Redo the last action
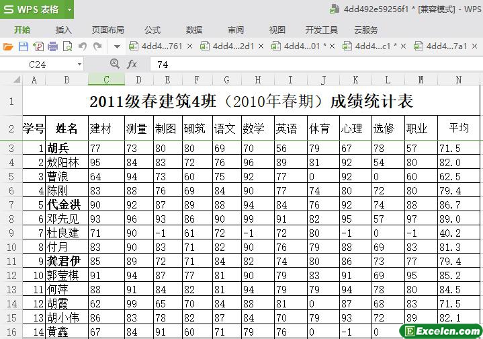The width and height of the screenshot is (483, 339). (97, 46)
